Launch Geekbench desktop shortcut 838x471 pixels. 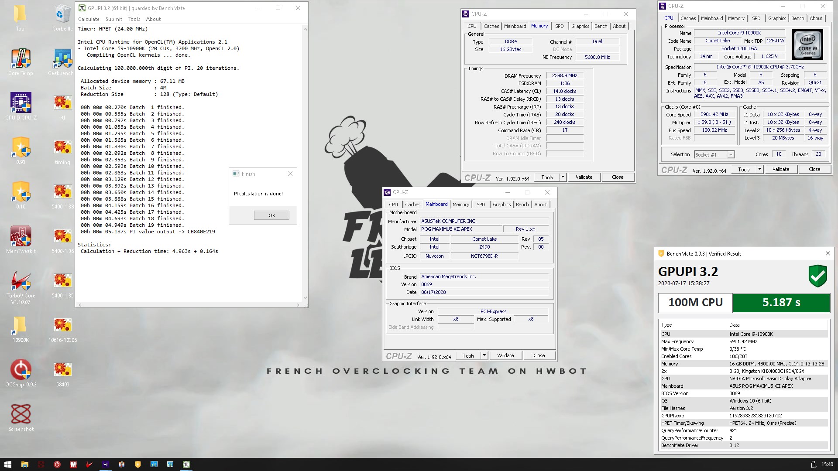[63, 62]
